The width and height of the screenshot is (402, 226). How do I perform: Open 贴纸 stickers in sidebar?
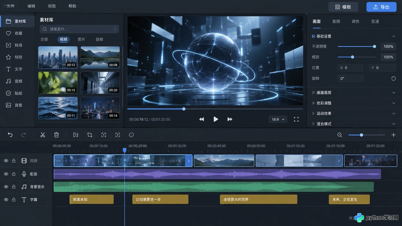point(17,93)
